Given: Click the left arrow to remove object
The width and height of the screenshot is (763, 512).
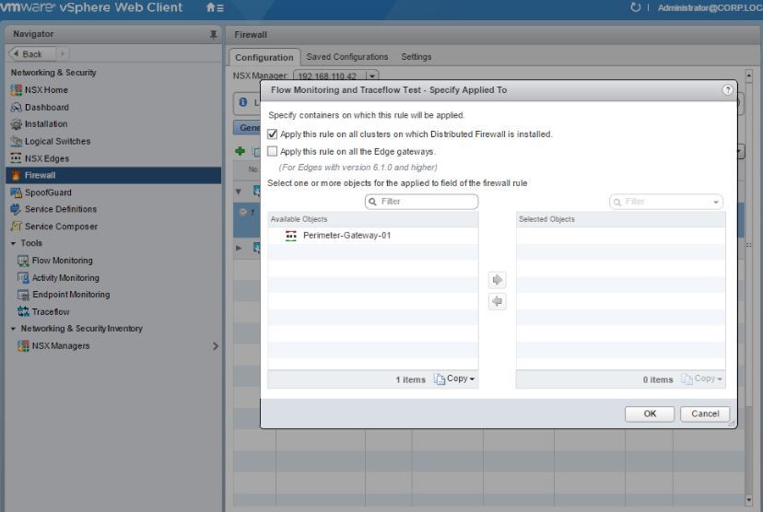Looking at the screenshot, I should [x=498, y=301].
